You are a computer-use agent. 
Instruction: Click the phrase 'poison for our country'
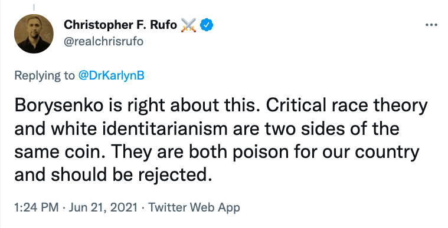[x=325, y=153]
